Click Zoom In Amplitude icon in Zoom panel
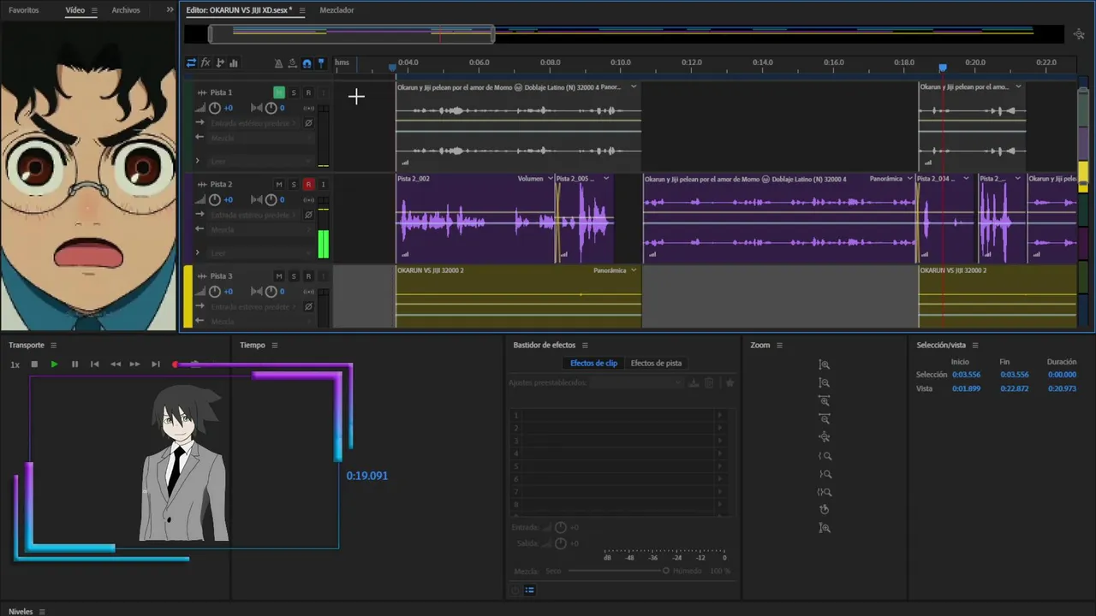Screen dimensions: 1096x616 (825, 364)
